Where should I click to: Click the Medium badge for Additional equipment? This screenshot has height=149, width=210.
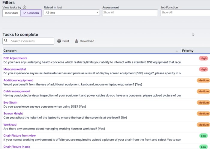pyautogui.click(x=203, y=80)
